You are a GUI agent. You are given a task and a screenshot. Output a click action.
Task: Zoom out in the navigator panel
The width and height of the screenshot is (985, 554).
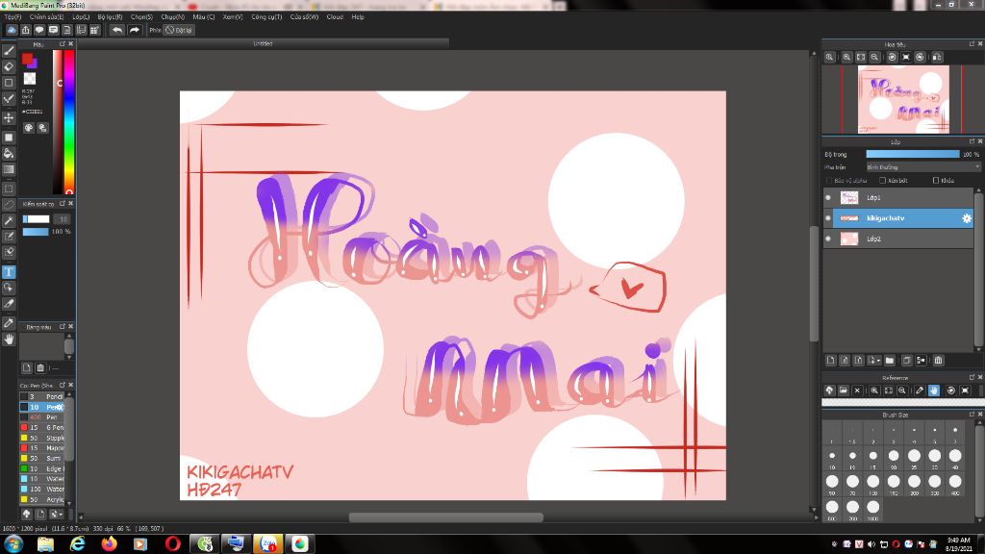pos(874,57)
